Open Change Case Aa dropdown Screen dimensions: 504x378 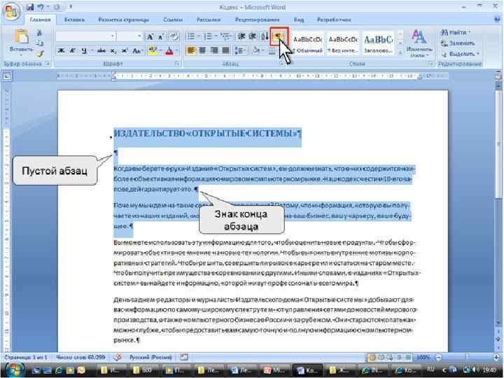coord(137,51)
